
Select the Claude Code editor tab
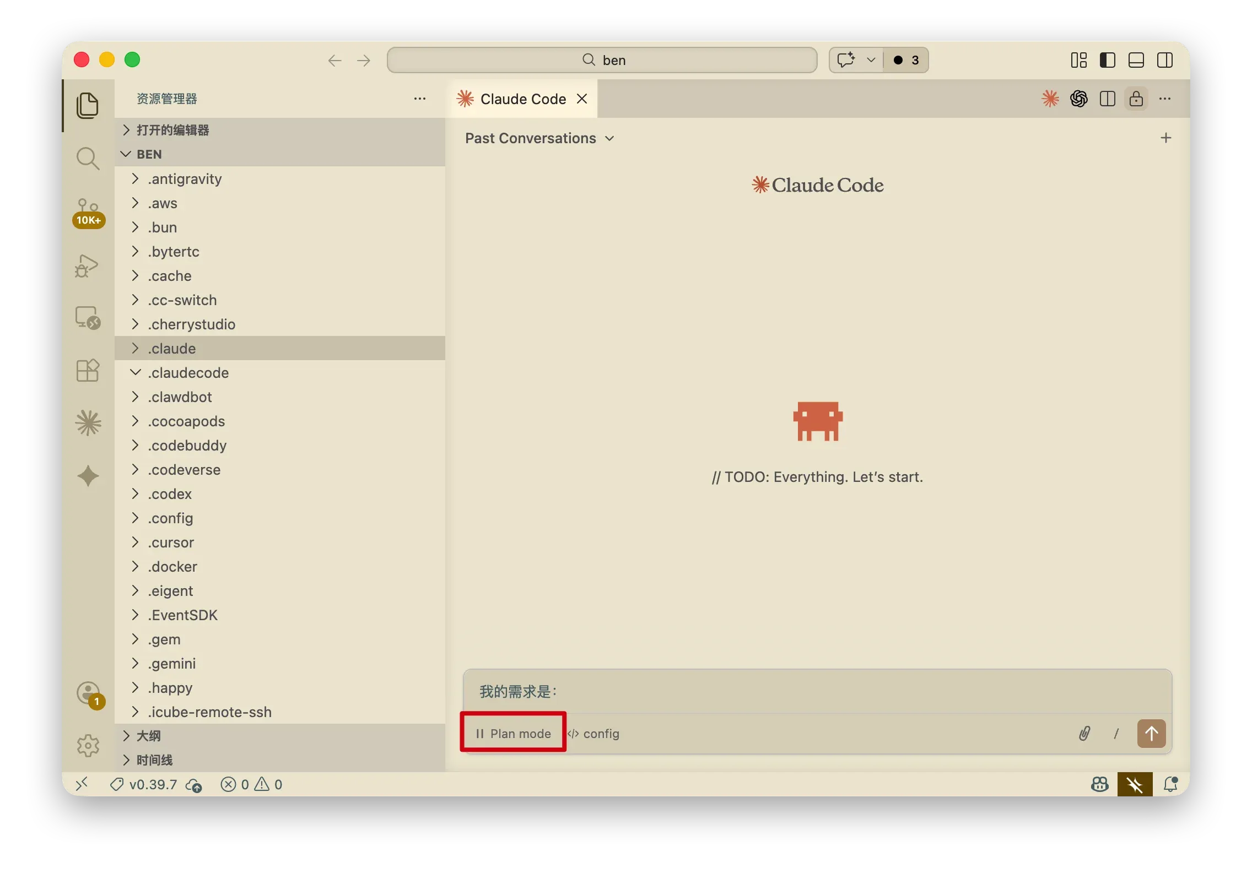click(x=522, y=99)
